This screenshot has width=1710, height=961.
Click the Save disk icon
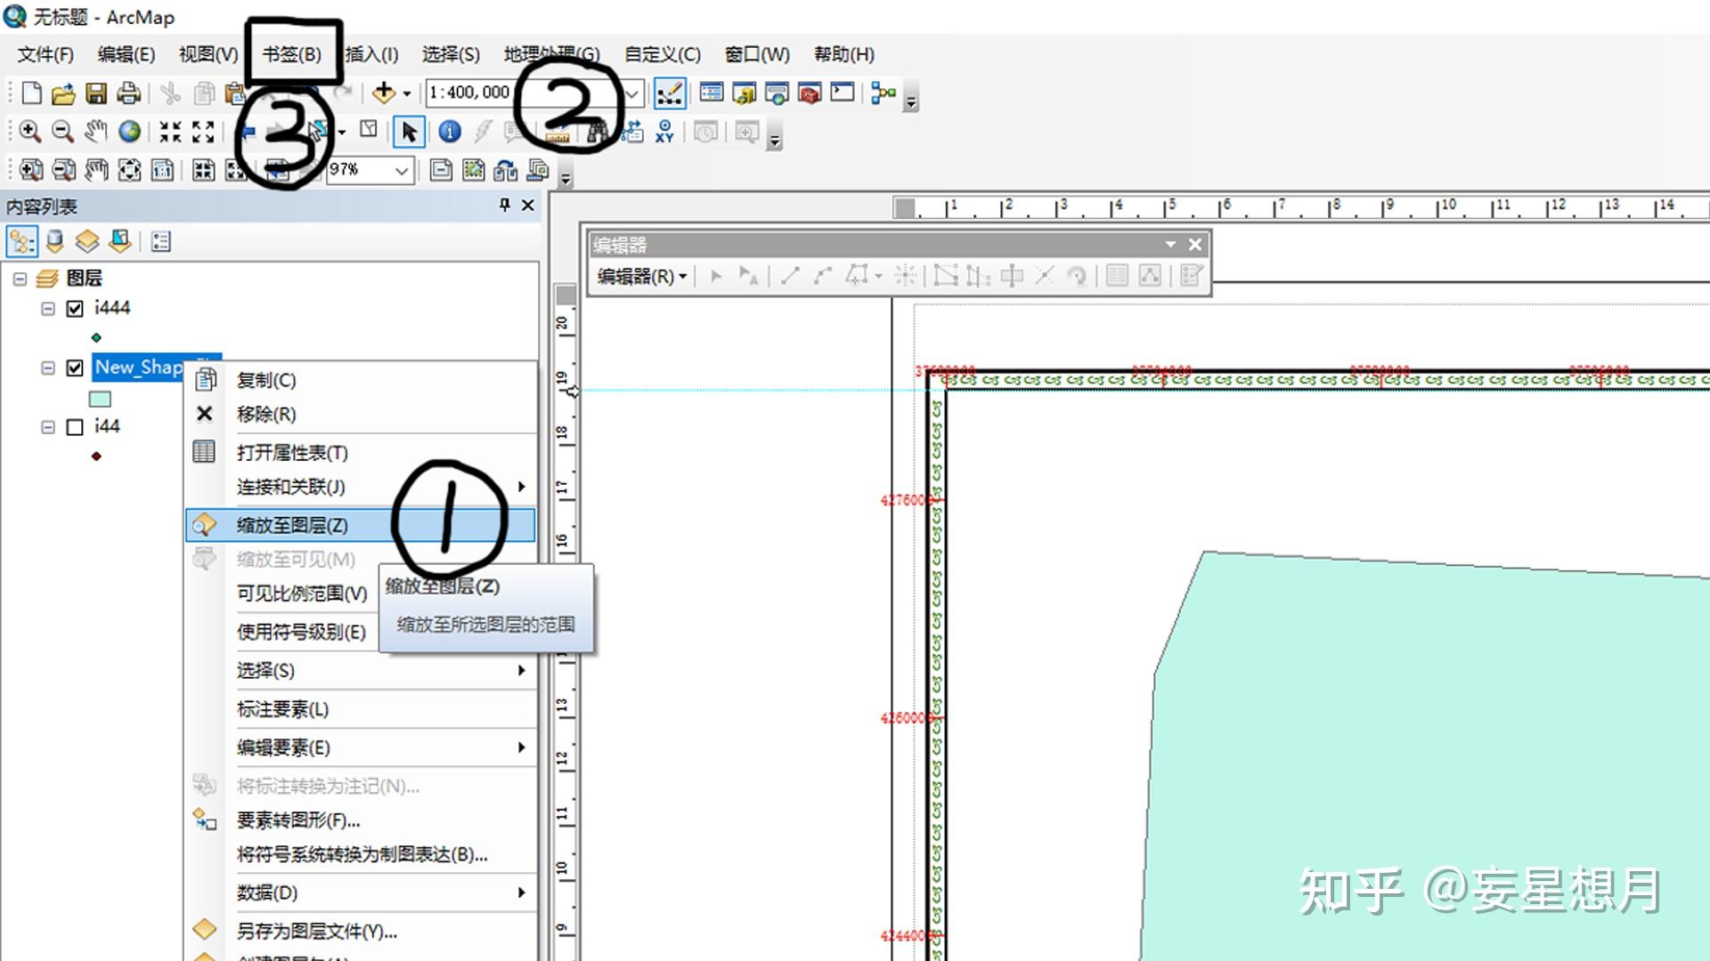click(96, 93)
